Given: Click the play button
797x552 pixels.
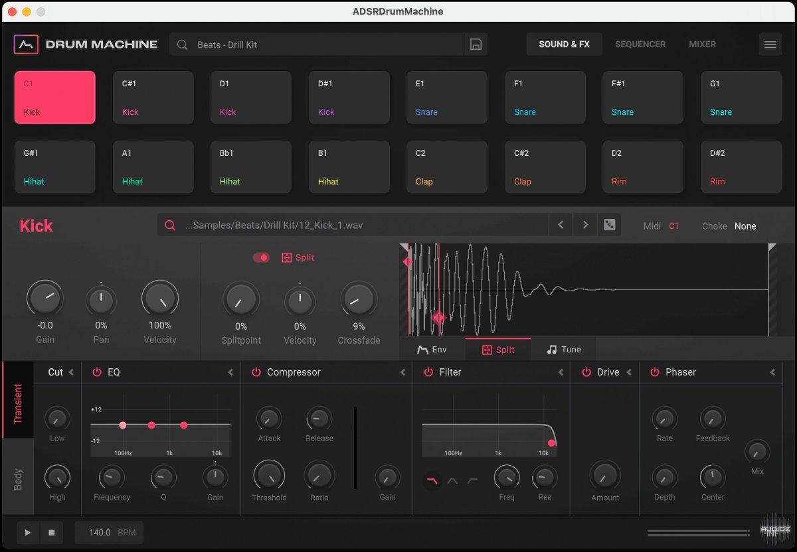Looking at the screenshot, I should pyautogui.click(x=28, y=533).
